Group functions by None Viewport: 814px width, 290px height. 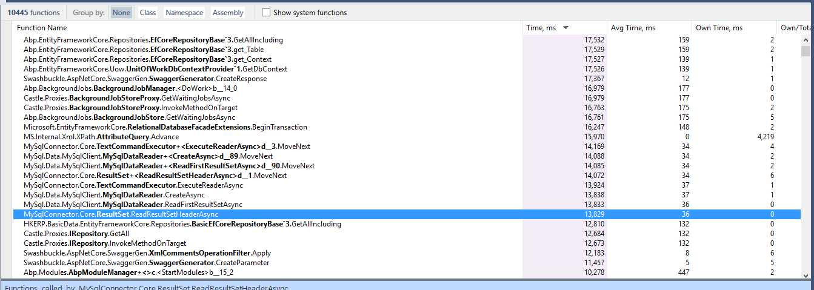coord(121,12)
